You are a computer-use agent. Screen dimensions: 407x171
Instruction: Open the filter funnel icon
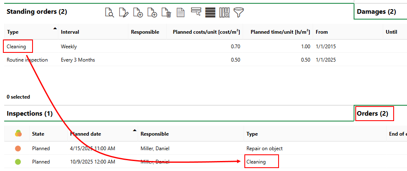pos(239,12)
